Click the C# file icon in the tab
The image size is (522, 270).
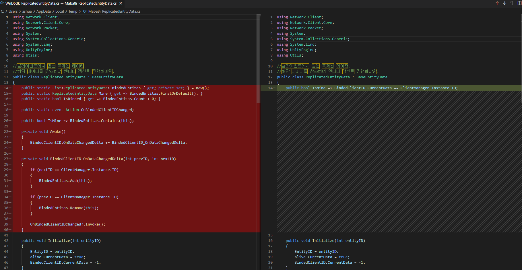point(2,3)
